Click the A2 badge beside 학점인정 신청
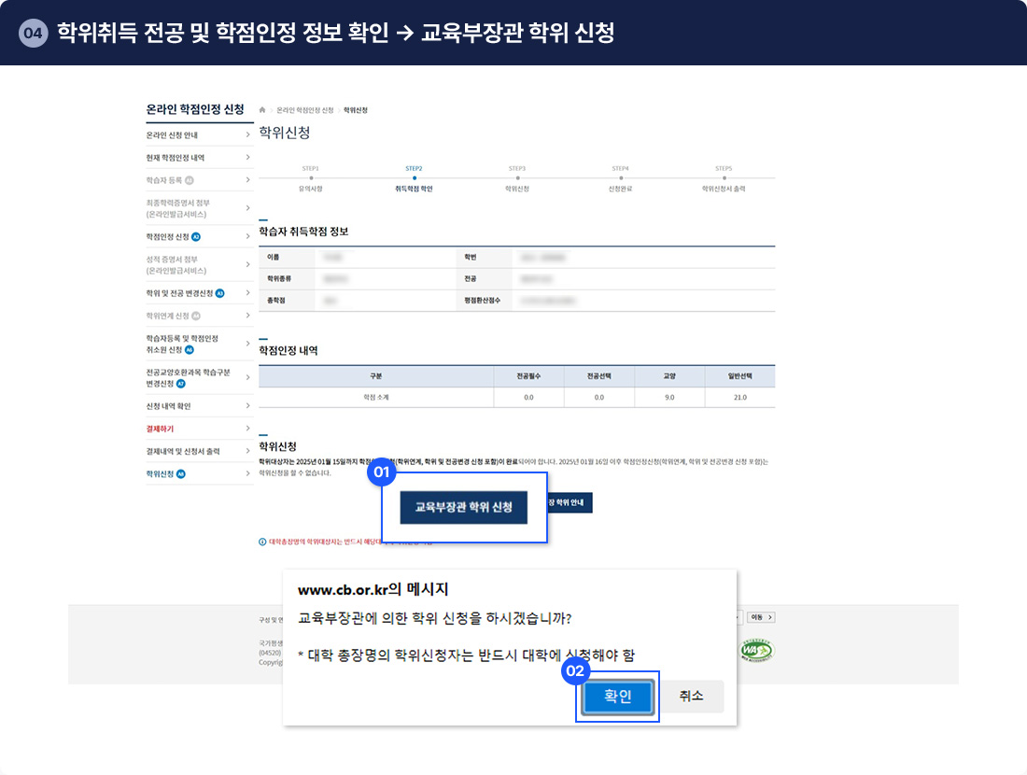 (x=196, y=236)
